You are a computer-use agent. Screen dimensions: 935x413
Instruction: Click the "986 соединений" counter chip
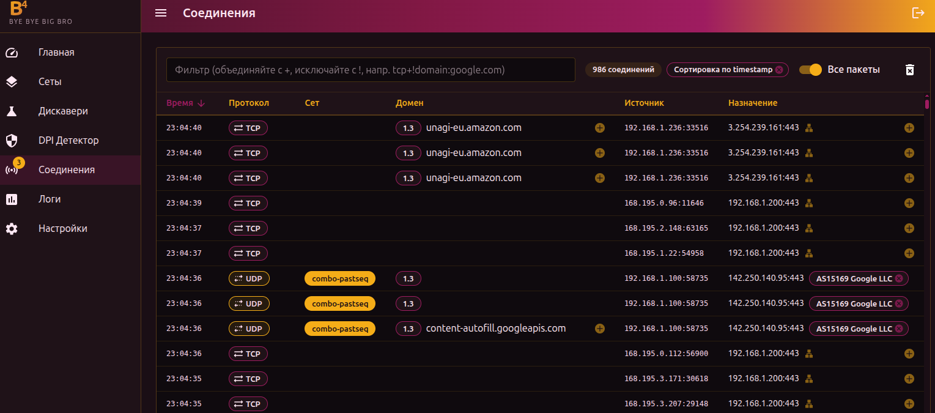click(x=623, y=70)
